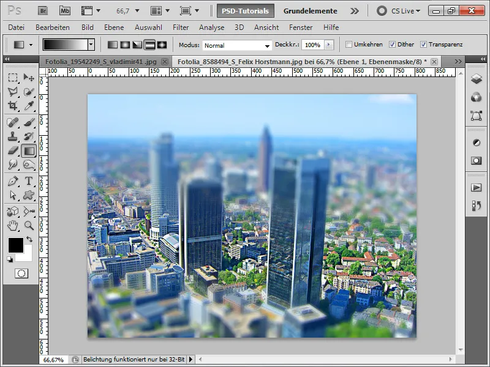Expand more workspaces chevron
The height and width of the screenshot is (367, 490).
click(x=355, y=11)
